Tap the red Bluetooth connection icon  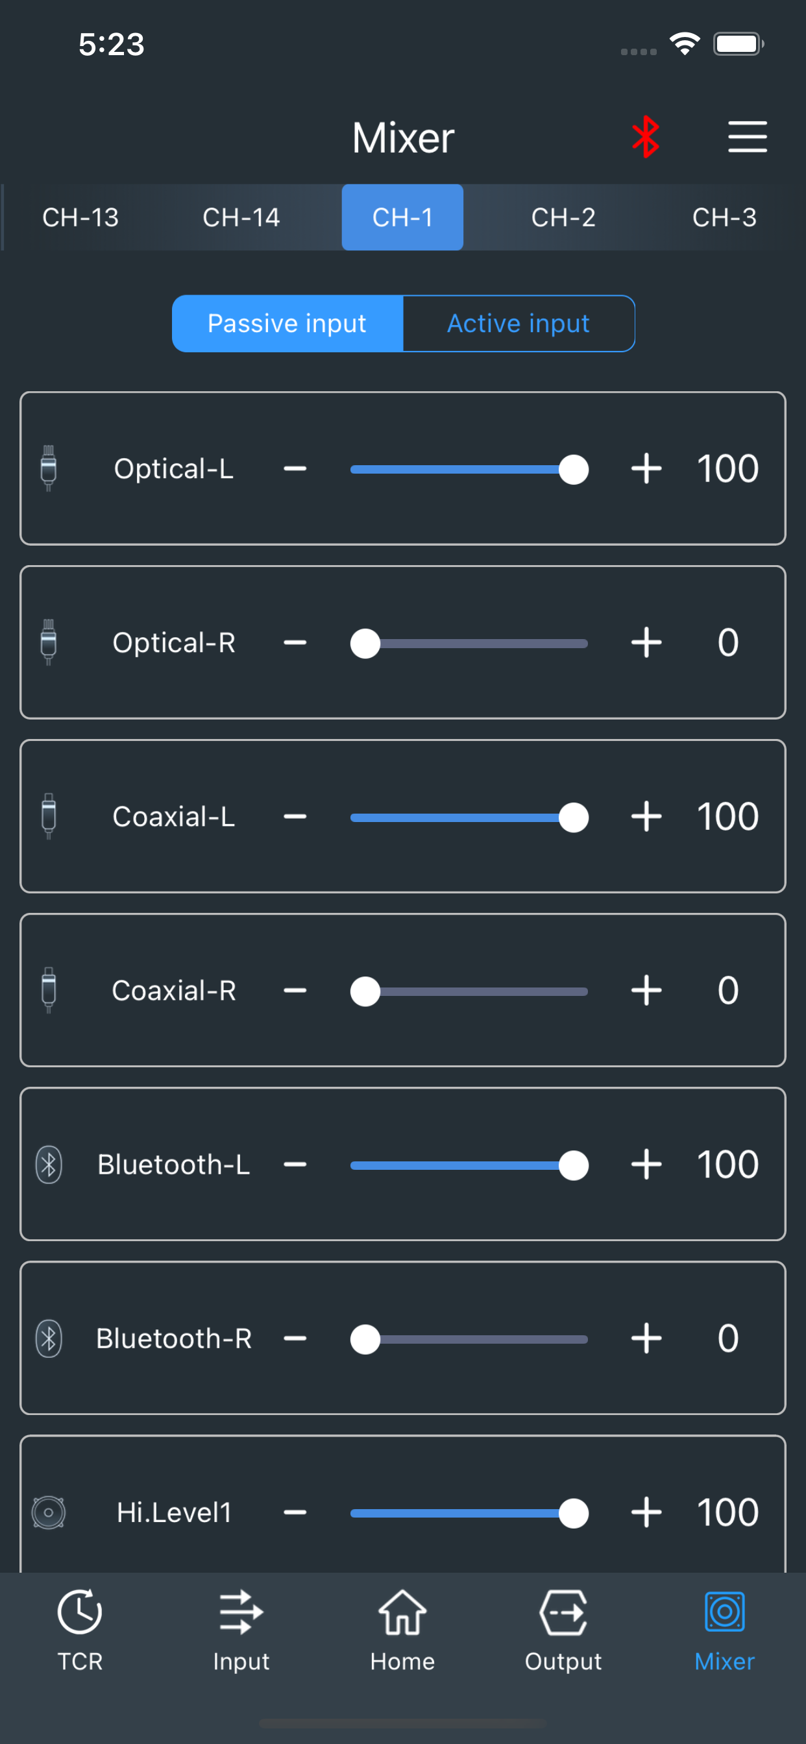pos(646,137)
